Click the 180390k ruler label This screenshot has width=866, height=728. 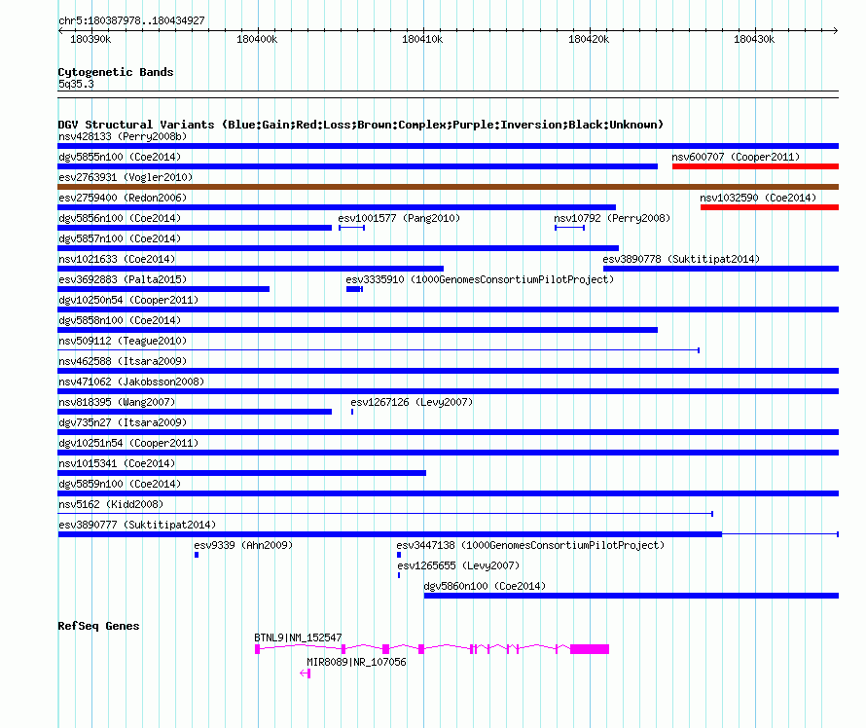pyautogui.click(x=90, y=39)
